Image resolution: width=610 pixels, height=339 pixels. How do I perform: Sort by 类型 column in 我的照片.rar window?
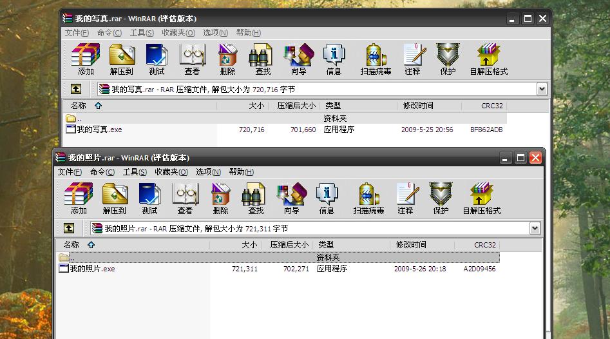[352, 245]
